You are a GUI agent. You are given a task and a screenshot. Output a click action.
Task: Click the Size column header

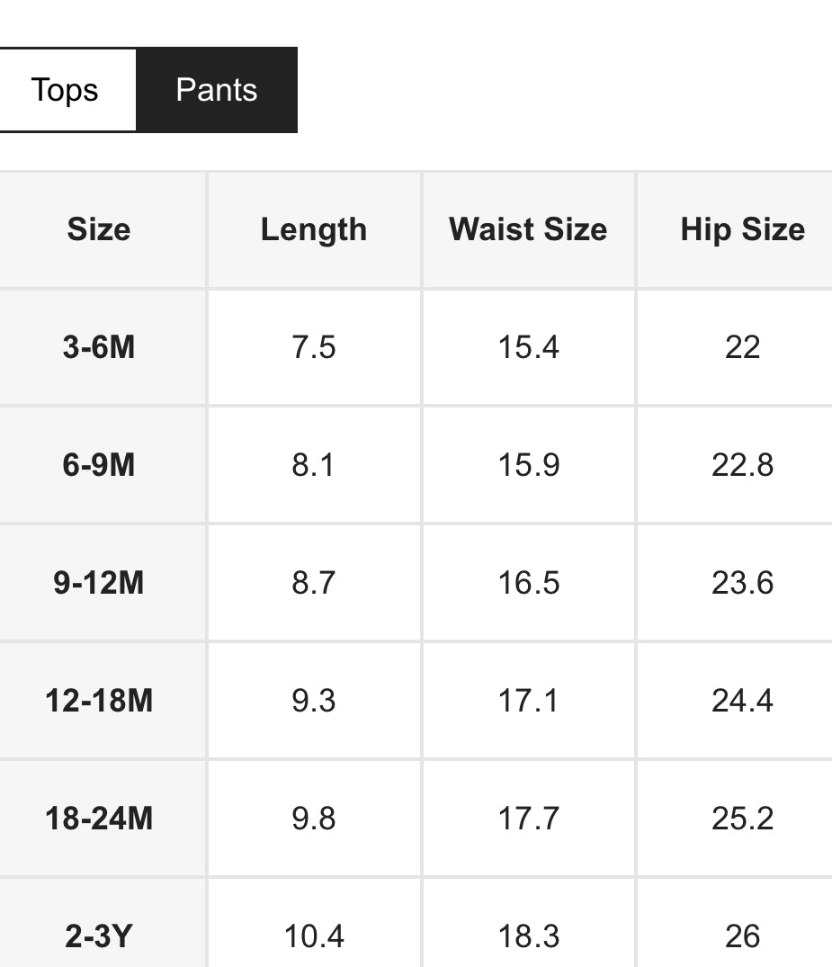pyautogui.click(x=99, y=229)
